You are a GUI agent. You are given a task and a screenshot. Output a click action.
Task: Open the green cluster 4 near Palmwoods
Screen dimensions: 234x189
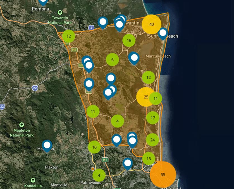[99, 175]
